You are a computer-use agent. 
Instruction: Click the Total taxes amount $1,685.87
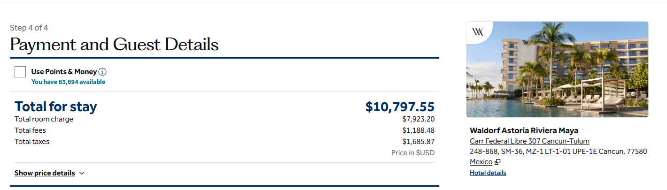[418, 142]
